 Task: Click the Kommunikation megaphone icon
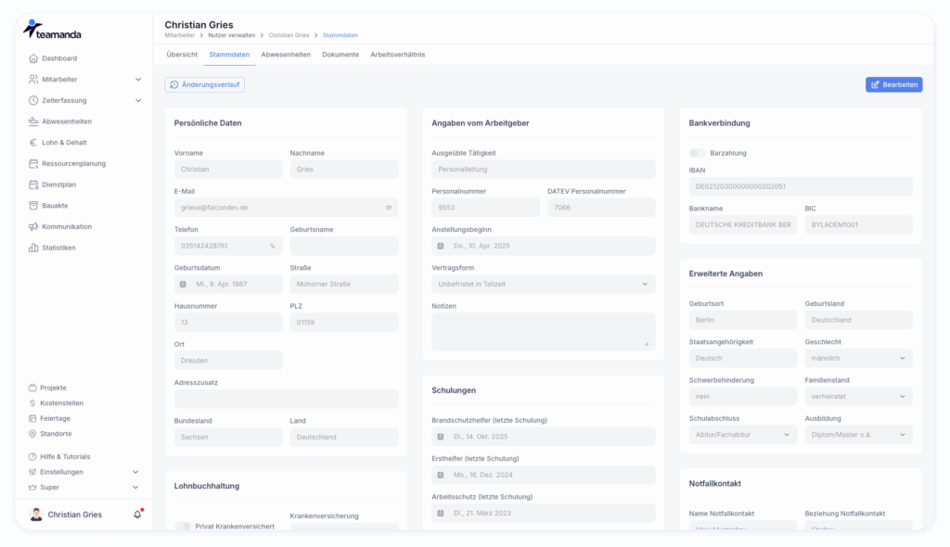click(x=33, y=226)
